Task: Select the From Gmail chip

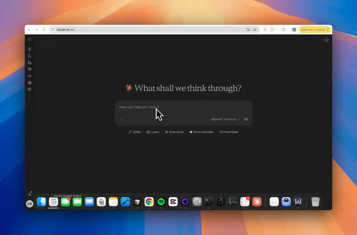Action: pyautogui.click(x=229, y=132)
